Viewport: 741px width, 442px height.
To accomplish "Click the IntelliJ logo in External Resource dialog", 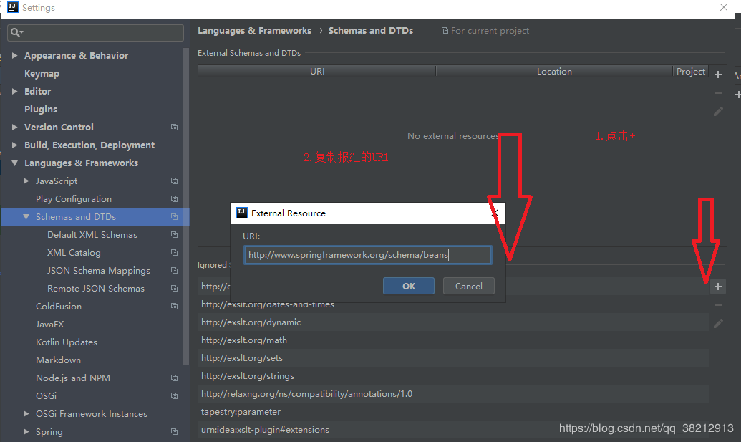I will pos(241,213).
